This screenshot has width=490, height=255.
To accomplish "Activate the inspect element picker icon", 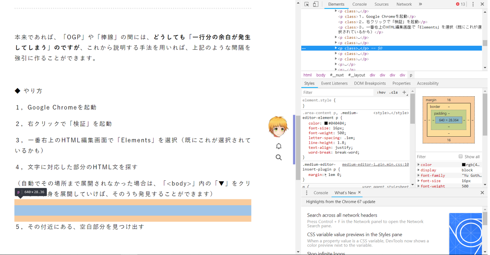I will (x=307, y=4).
